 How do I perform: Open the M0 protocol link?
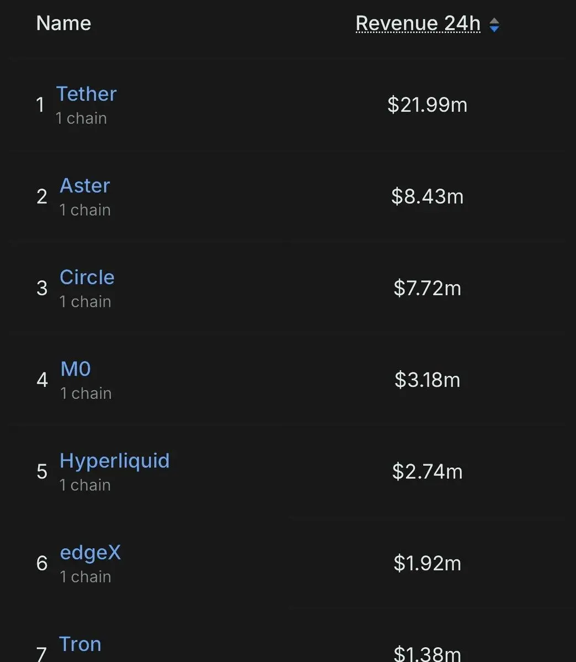[76, 369]
